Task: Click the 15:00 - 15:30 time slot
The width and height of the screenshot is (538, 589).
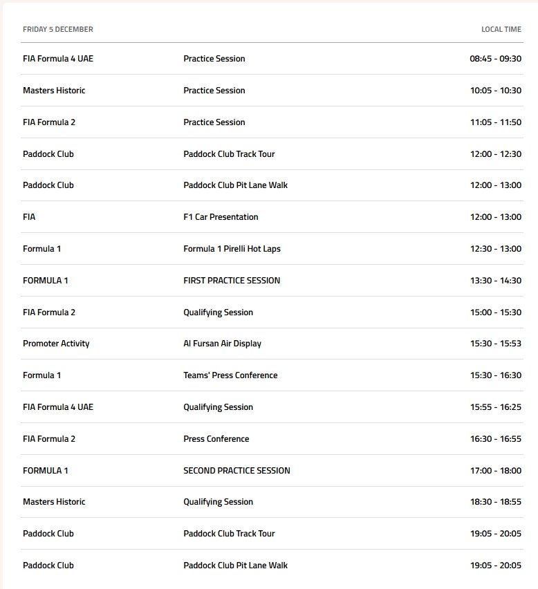Action: click(x=495, y=312)
